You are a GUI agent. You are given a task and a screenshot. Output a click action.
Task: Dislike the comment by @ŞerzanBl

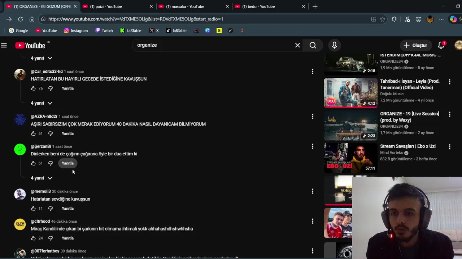51,163
